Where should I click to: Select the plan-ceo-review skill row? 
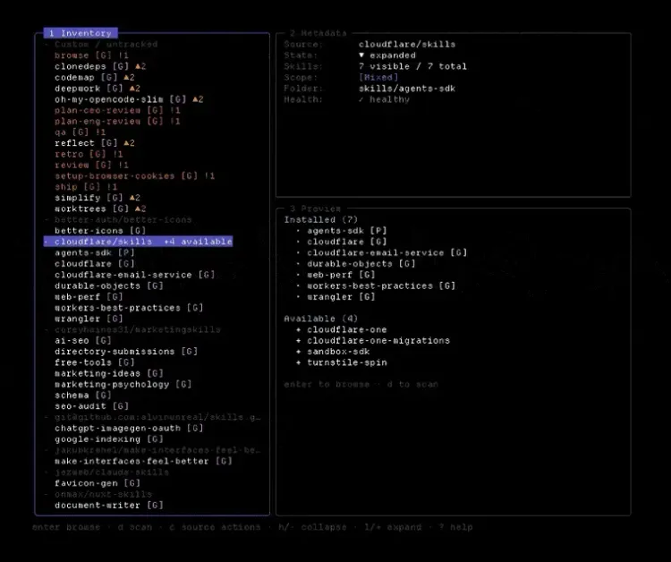[117, 110]
